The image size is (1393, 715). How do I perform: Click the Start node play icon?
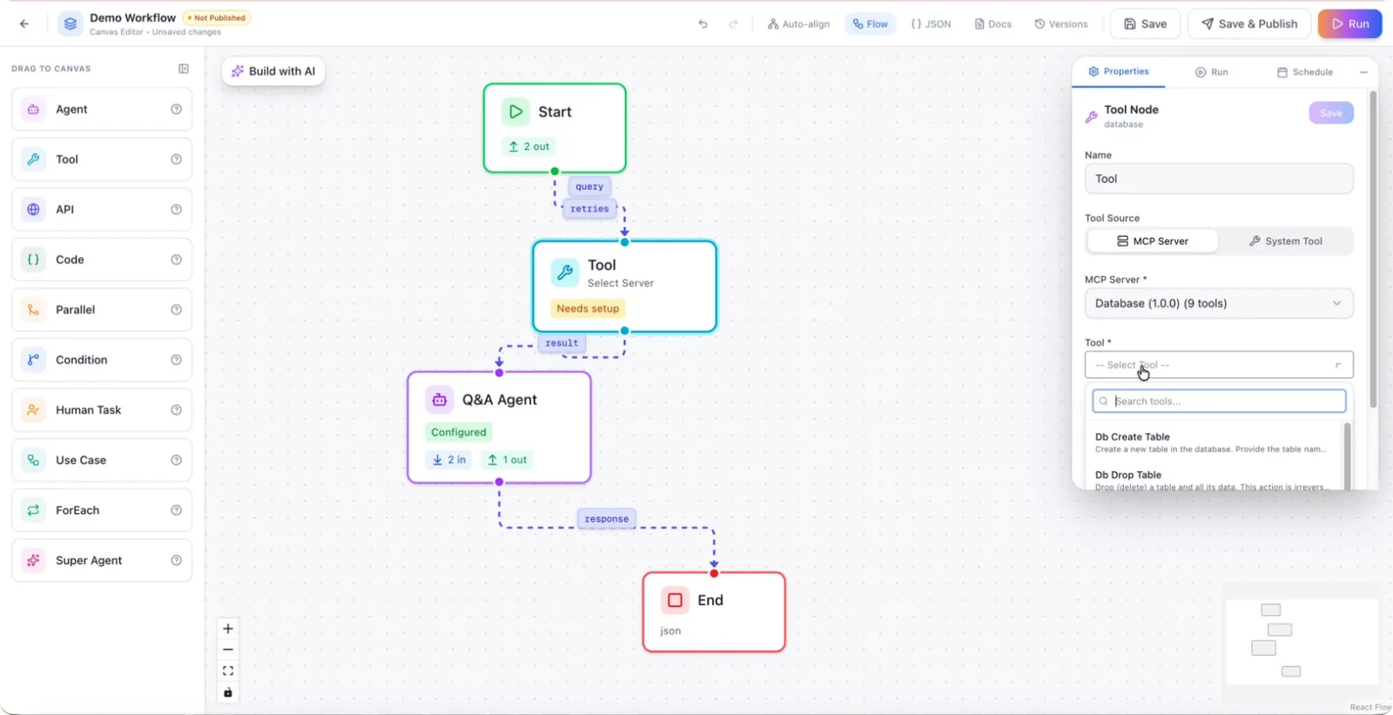coord(515,111)
